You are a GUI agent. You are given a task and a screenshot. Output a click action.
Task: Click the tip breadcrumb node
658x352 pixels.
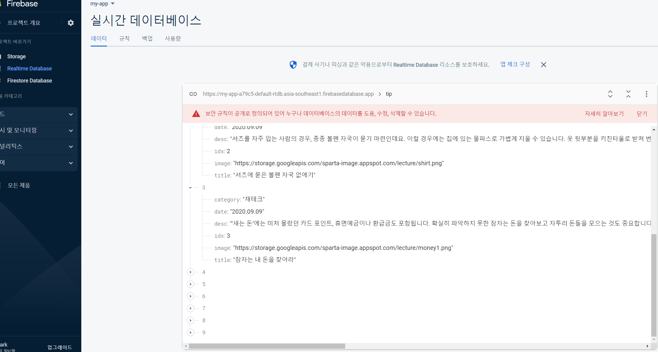click(389, 94)
